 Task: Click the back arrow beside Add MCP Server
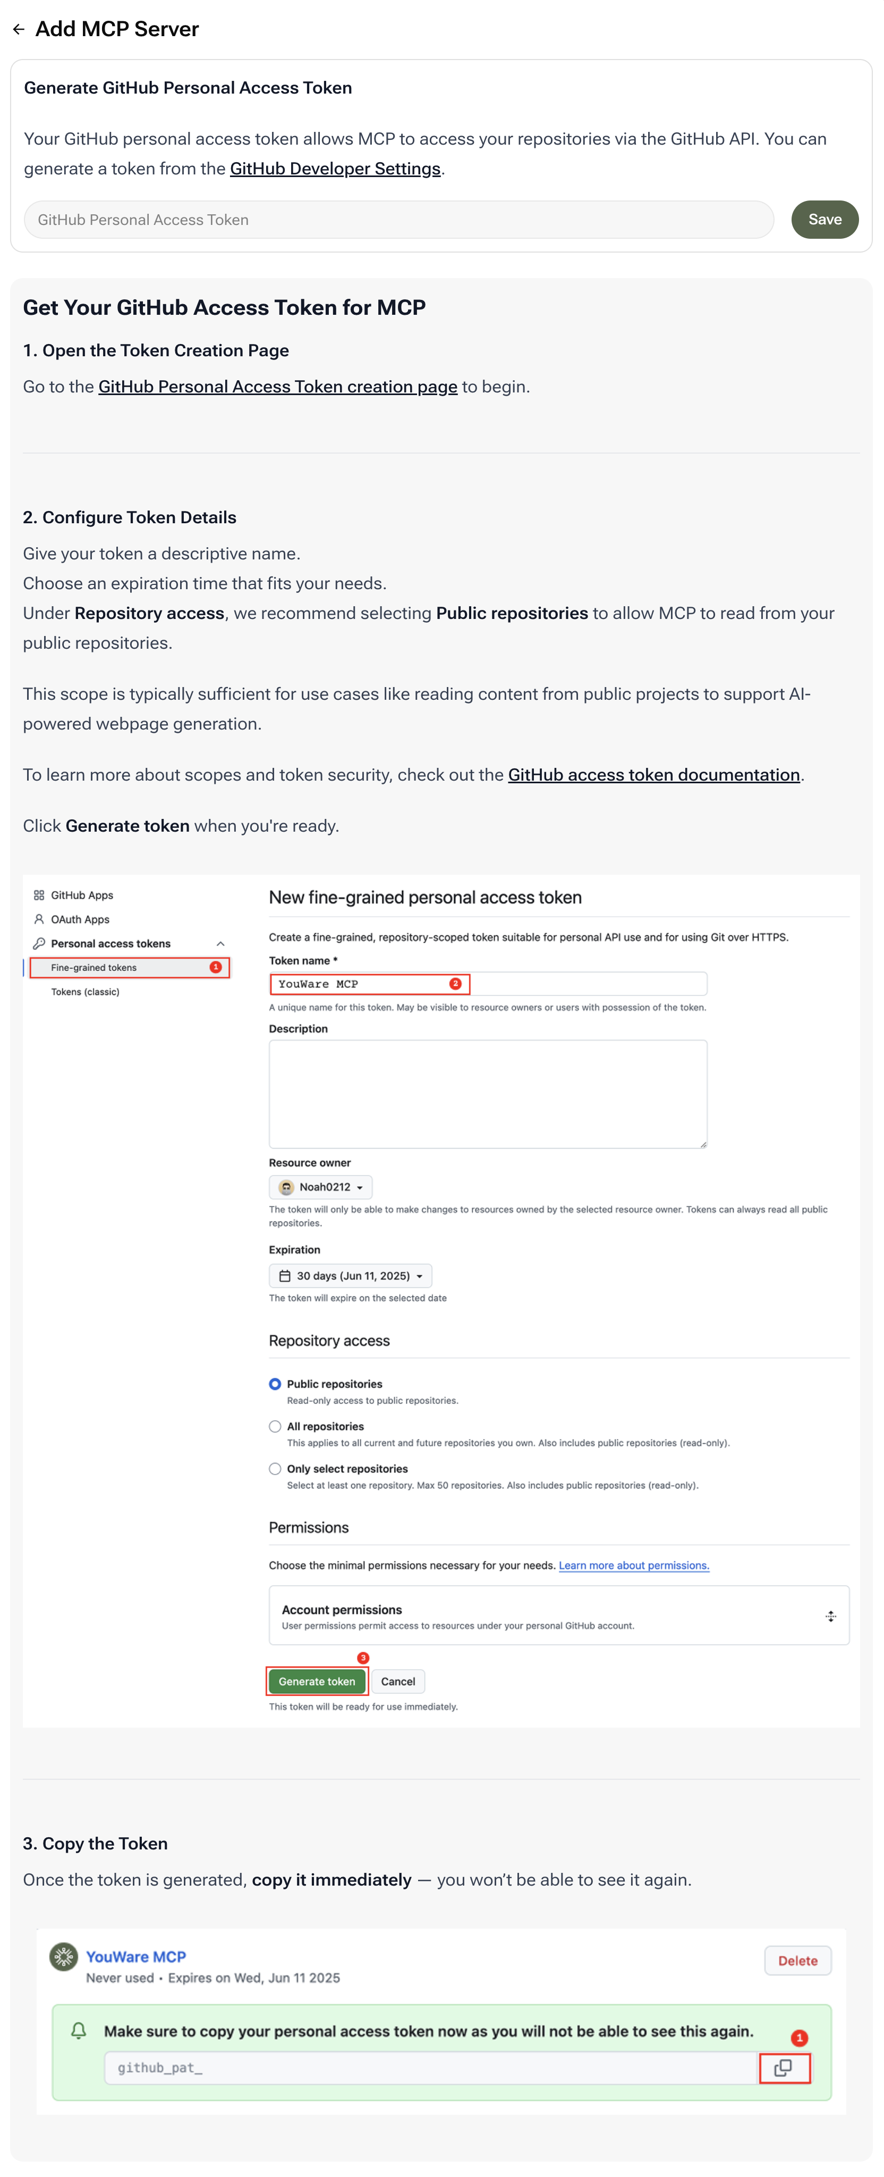[x=19, y=29]
